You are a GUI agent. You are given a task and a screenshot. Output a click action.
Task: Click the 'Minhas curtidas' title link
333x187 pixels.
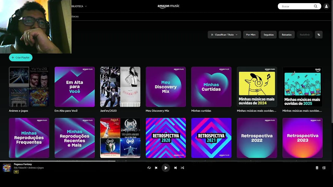[201, 111]
